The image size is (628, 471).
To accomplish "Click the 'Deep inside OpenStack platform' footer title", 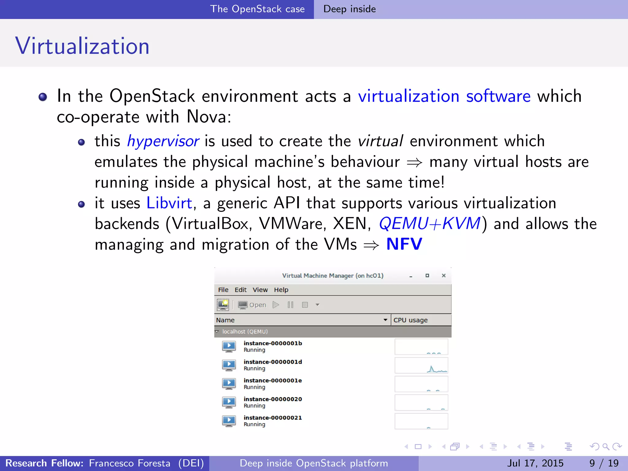I will pos(314,463).
